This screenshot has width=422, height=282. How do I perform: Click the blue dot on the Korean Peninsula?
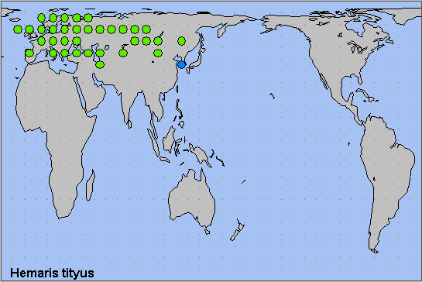[x=182, y=64]
